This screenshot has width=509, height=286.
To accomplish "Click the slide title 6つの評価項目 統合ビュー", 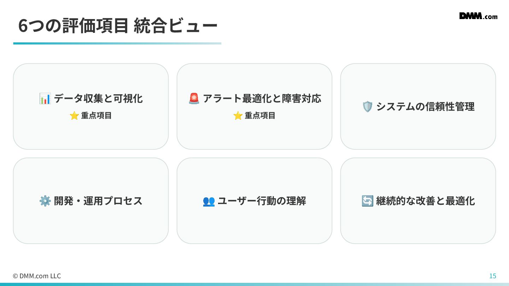I will [117, 26].
